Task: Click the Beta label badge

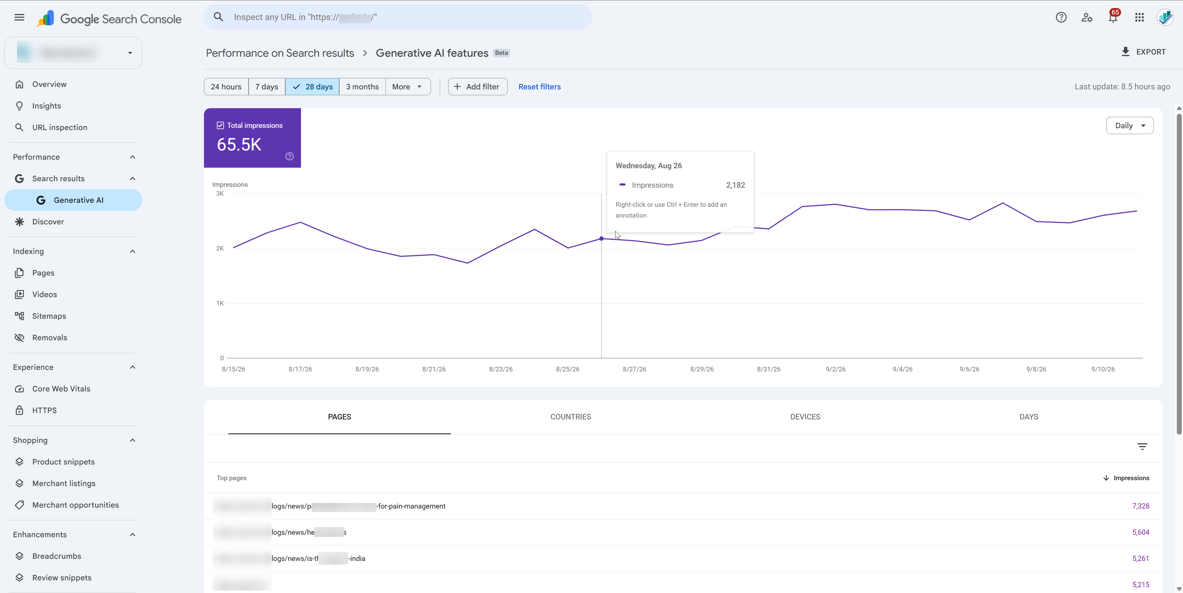Action: coord(502,53)
